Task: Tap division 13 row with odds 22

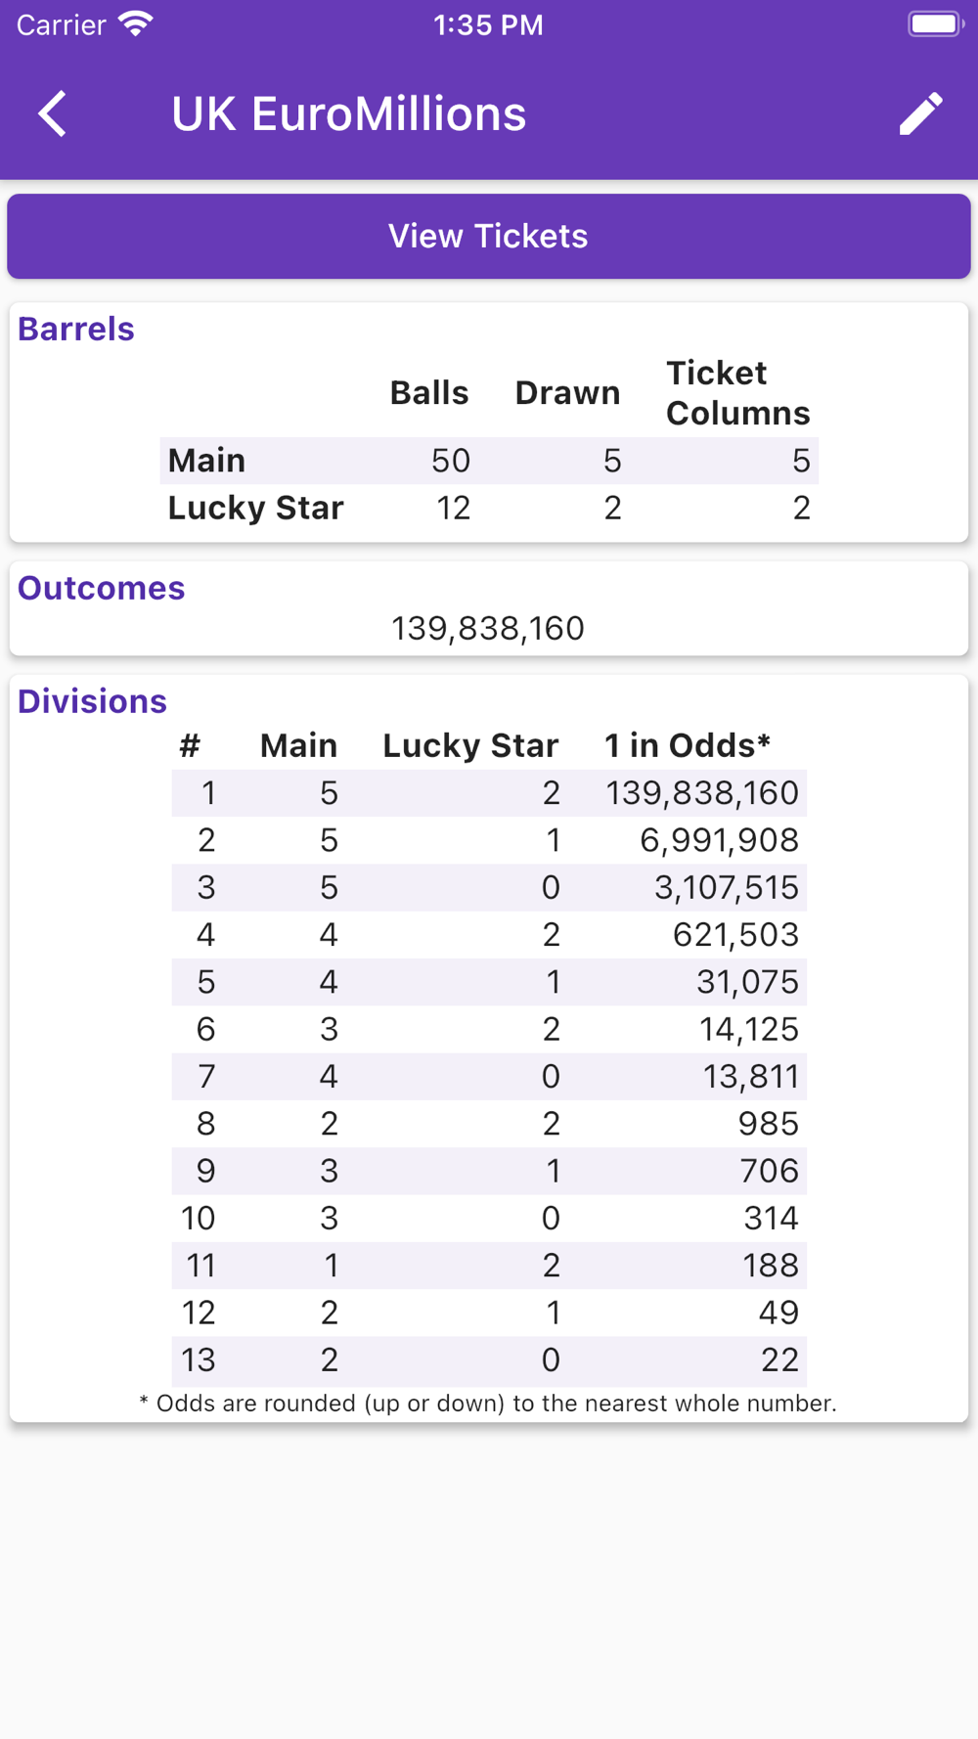Action: coord(489,1360)
